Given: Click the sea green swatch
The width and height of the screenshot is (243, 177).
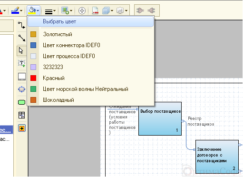Looking at the screenshot, I should (x=33, y=89).
